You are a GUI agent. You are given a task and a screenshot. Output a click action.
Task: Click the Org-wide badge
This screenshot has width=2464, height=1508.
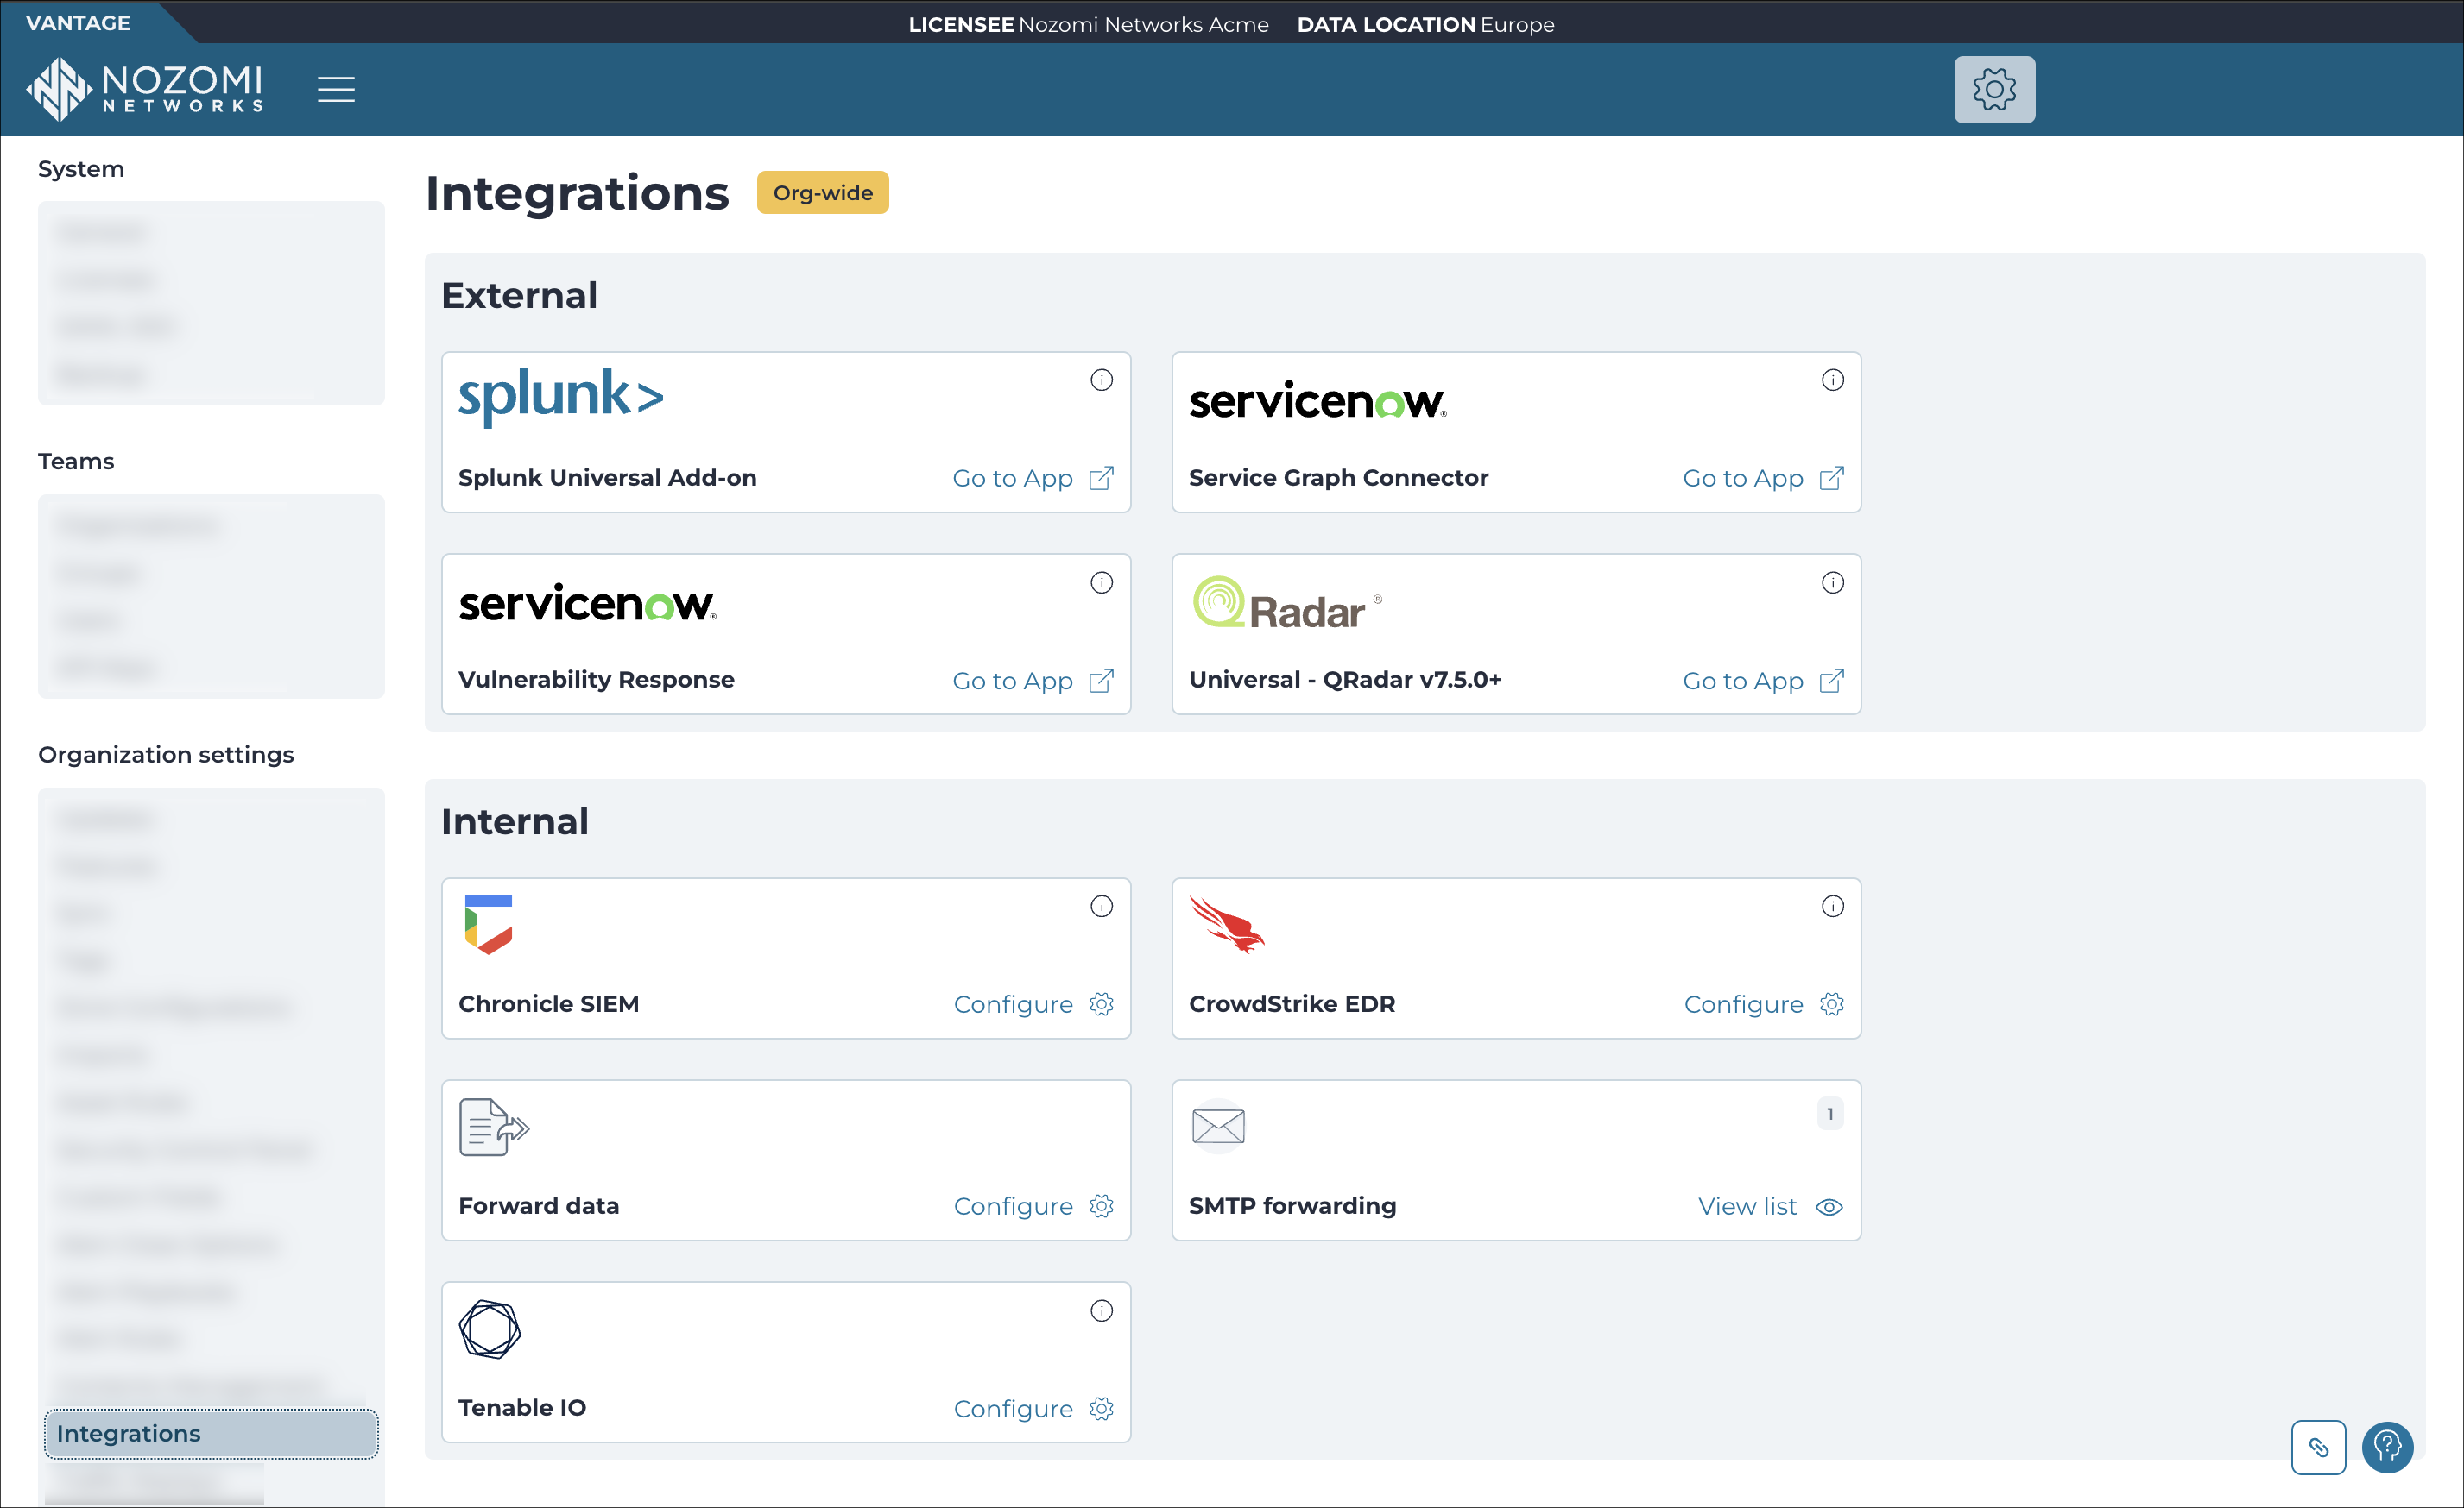coord(822,192)
